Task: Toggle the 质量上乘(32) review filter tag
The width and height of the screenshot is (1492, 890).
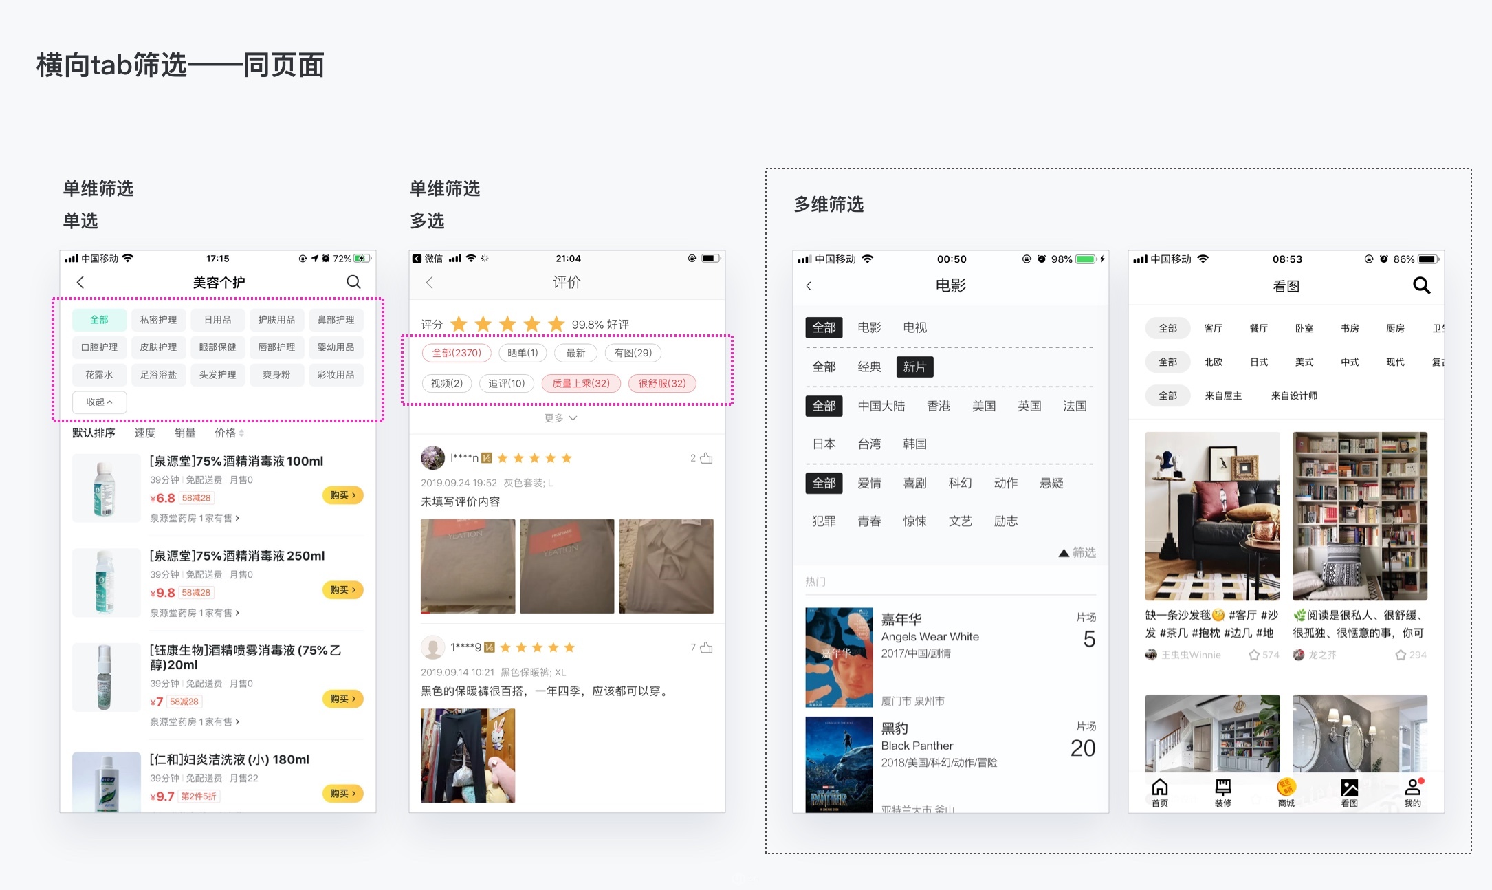Action: 581,383
